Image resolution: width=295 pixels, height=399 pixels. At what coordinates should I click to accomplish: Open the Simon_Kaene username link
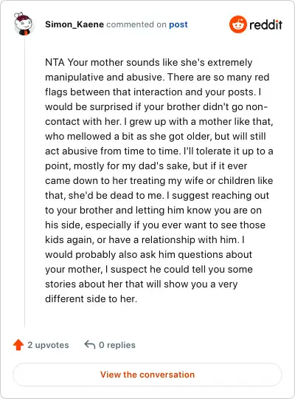[74, 24]
